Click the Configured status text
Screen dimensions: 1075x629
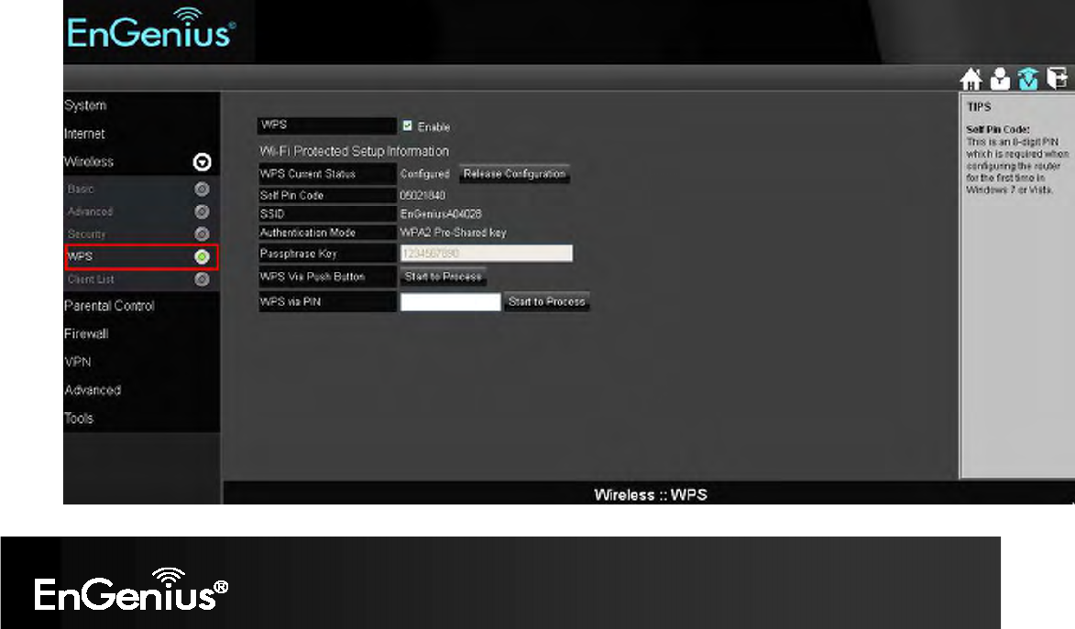coord(425,174)
